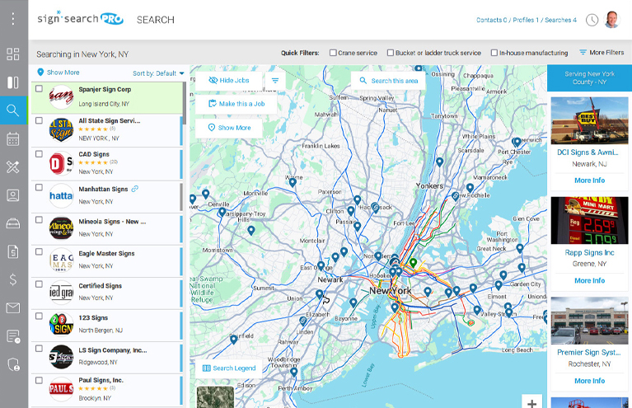Click the 123 Signs logo

coord(61,324)
